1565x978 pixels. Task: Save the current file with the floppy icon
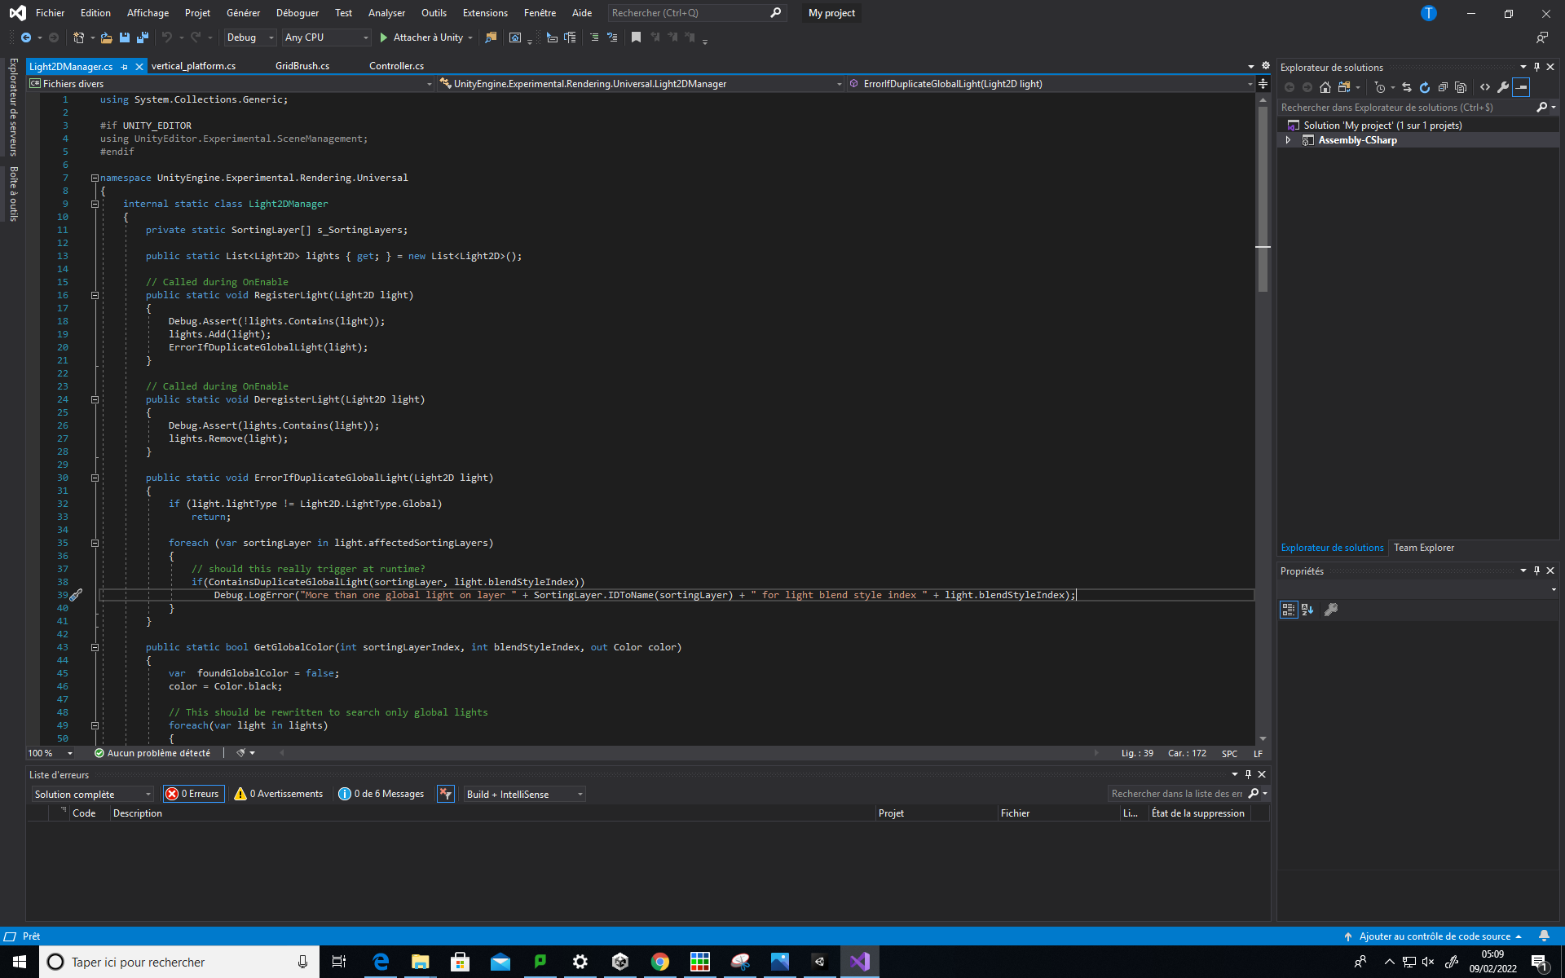tap(125, 37)
